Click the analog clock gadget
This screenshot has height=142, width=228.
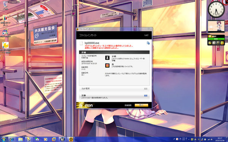216,9
